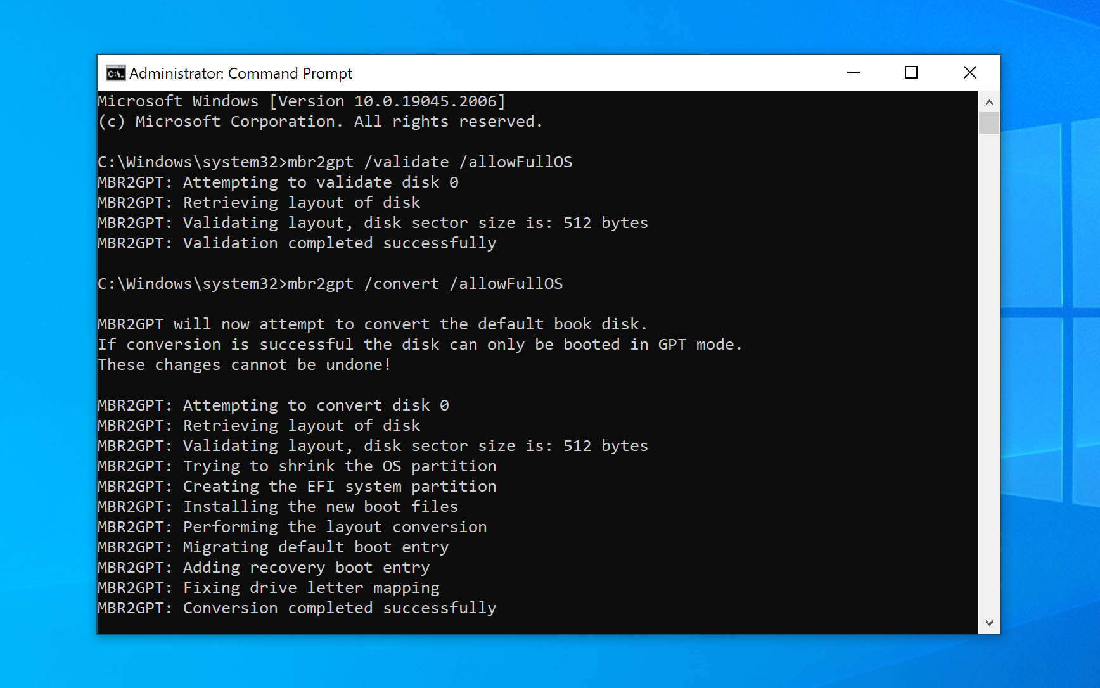This screenshot has height=688, width=1100.
Task: Click the 'Attempting to validate disk 0' line
Action: point(278,182)
